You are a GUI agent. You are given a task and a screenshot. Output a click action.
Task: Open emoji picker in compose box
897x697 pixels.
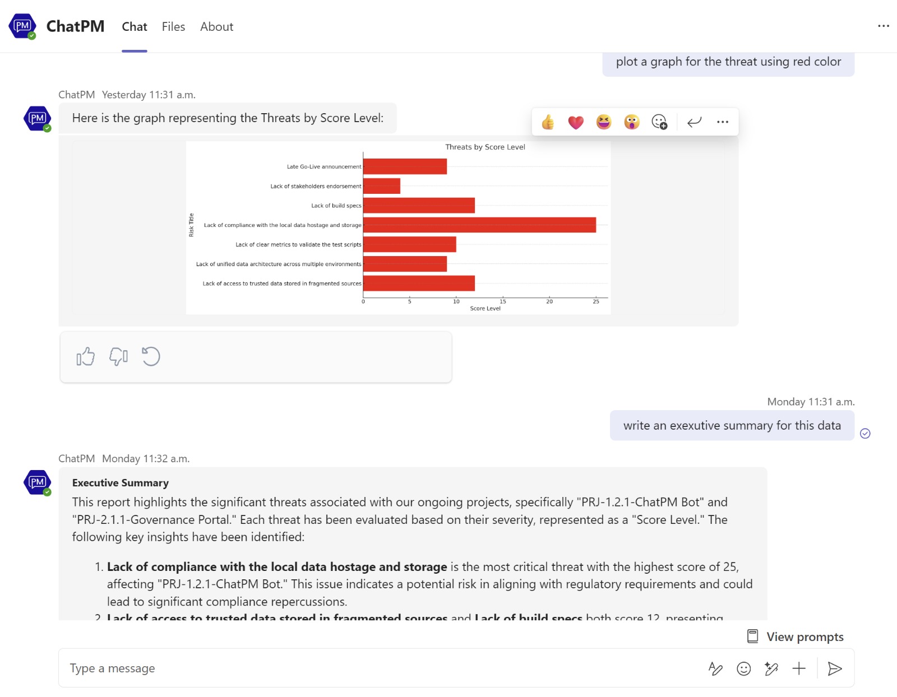click(744, 668)
